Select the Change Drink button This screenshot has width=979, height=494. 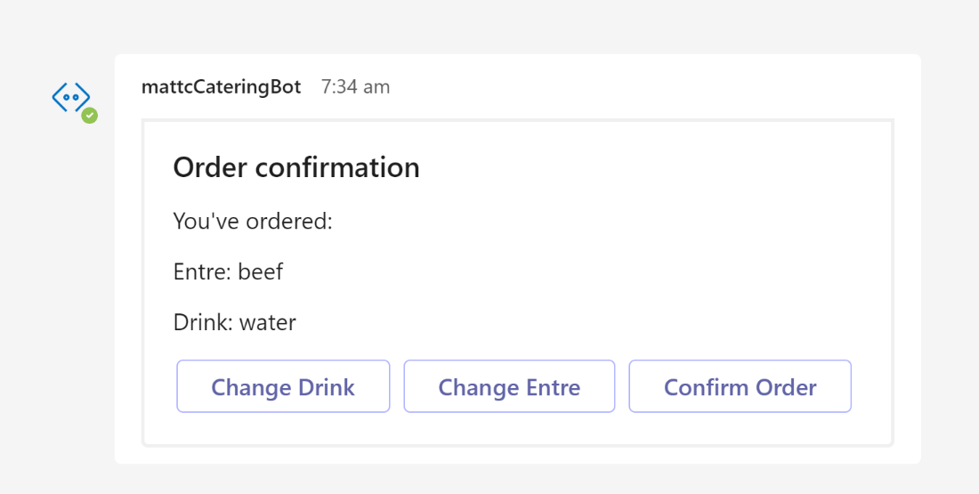pyautogui.click(x=283, y=386)
